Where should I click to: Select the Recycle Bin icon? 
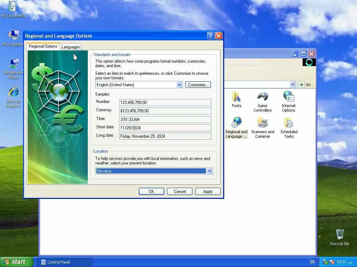(340, 237)
